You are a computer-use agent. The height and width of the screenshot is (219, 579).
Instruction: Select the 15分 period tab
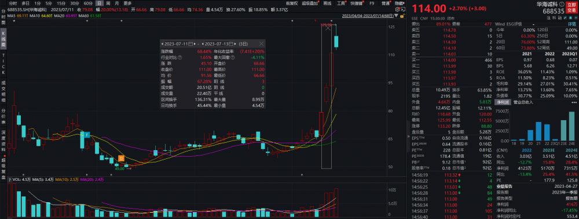coord(61,3)
